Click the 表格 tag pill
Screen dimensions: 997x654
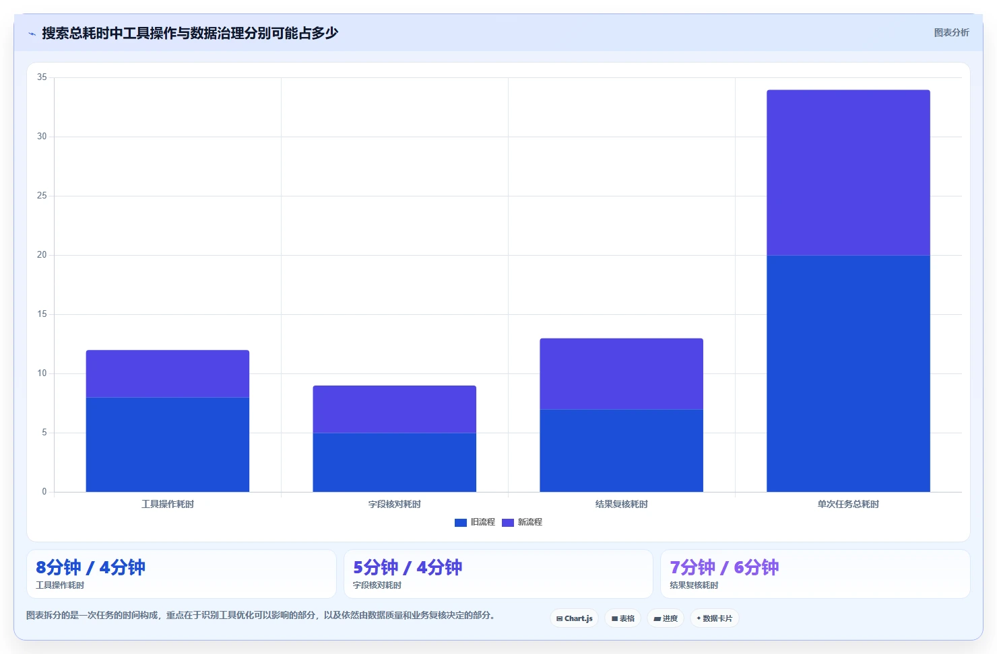[x=623, y=618]
